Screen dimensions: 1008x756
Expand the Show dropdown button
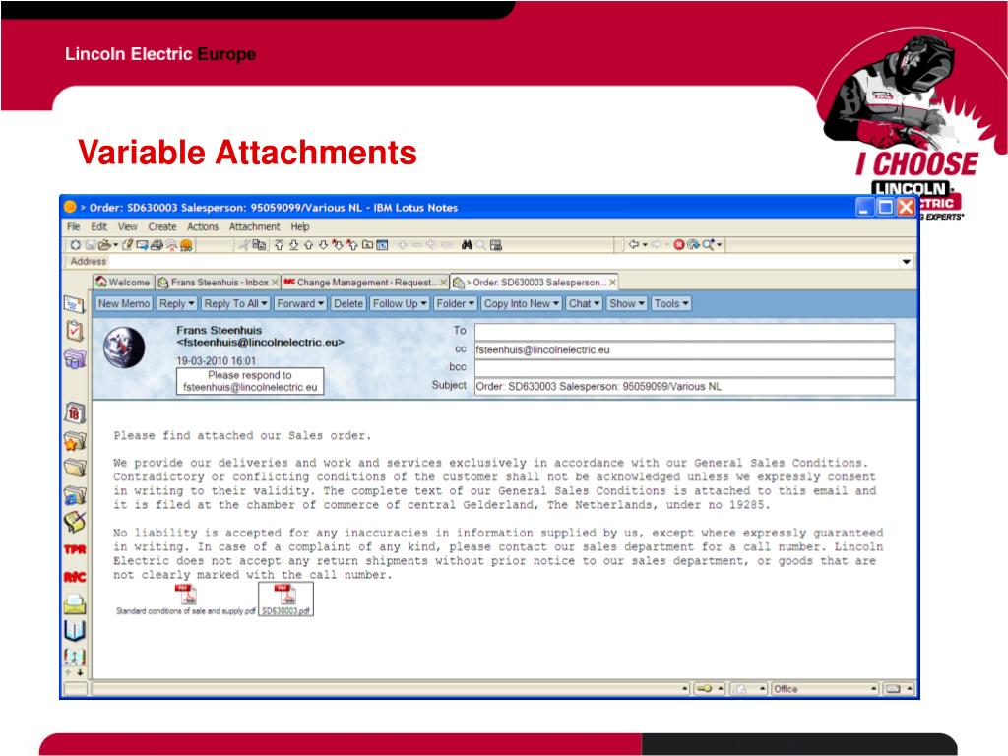tap(627, 303)
